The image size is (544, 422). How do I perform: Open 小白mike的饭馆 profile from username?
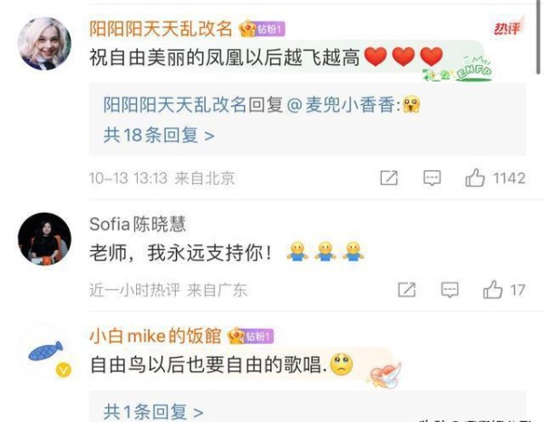(x=155, y=336)
